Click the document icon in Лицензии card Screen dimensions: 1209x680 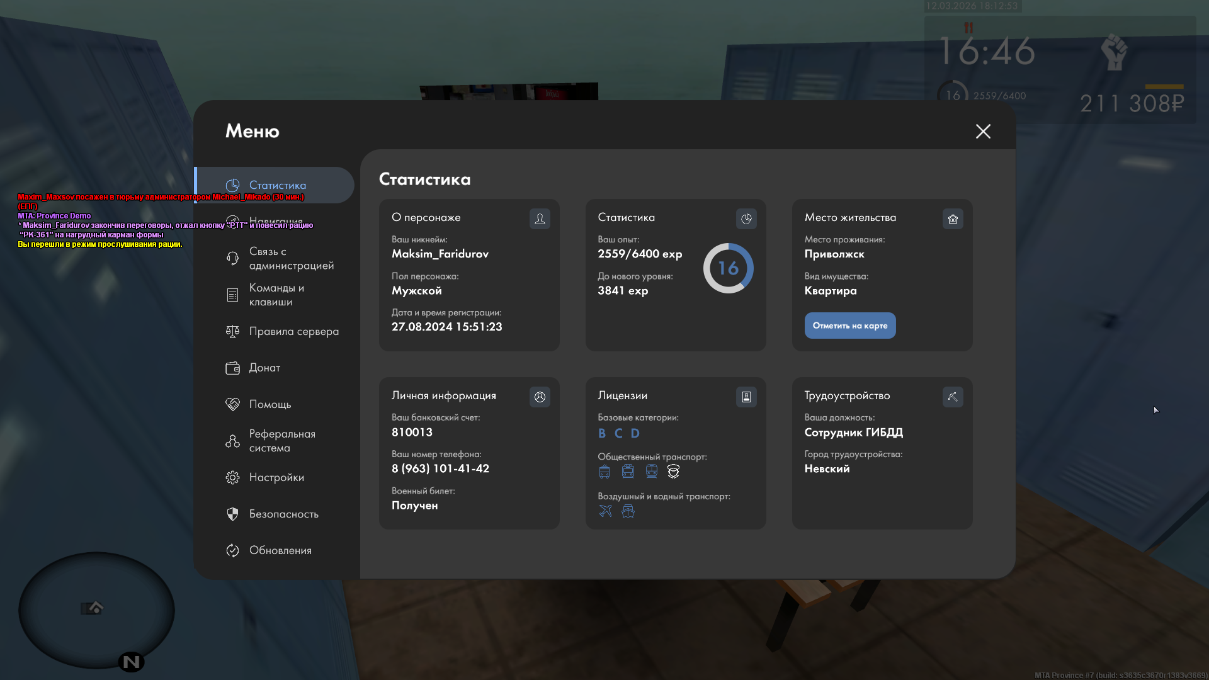(x=746, y=397)
